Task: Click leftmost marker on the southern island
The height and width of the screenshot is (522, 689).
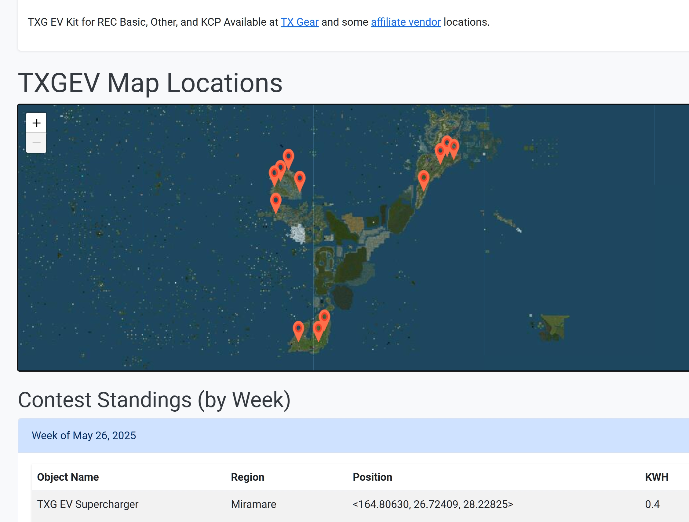Action: tap(298, 329)
